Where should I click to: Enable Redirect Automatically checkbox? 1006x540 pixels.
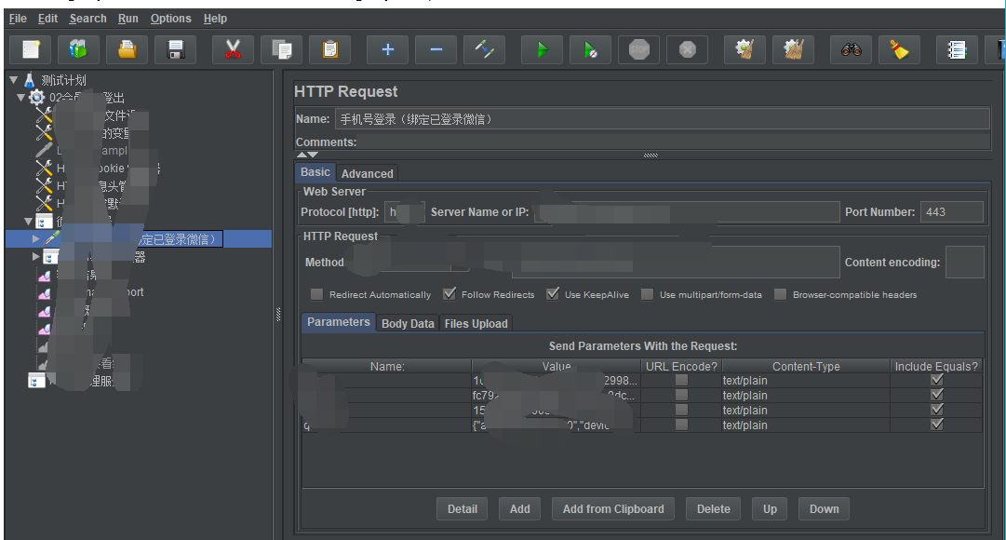[316, 294]
